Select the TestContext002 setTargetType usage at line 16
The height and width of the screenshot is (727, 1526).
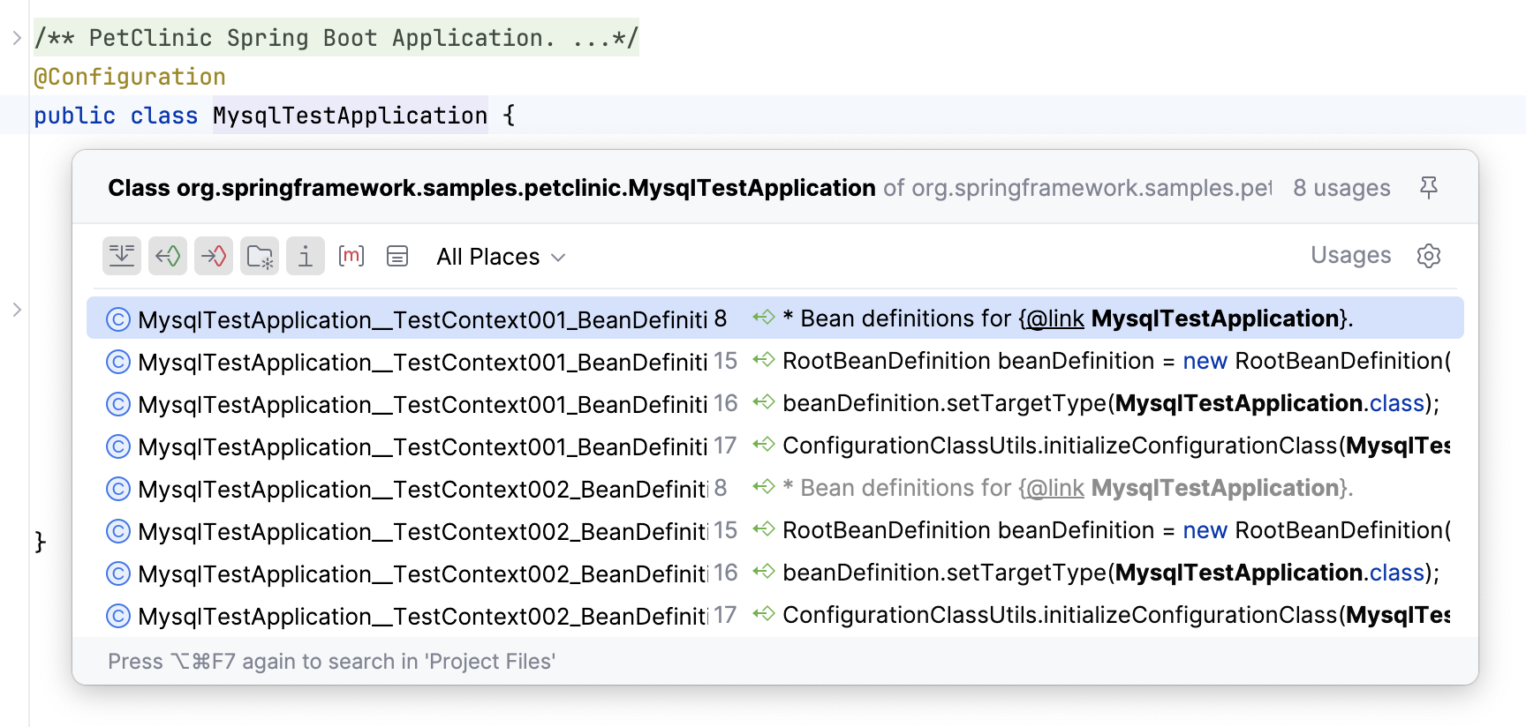pos(422,573)
